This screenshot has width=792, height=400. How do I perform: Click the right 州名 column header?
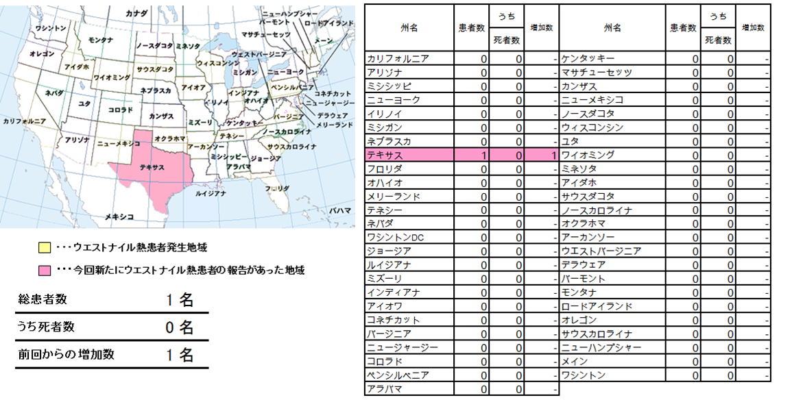click(613, 28)
